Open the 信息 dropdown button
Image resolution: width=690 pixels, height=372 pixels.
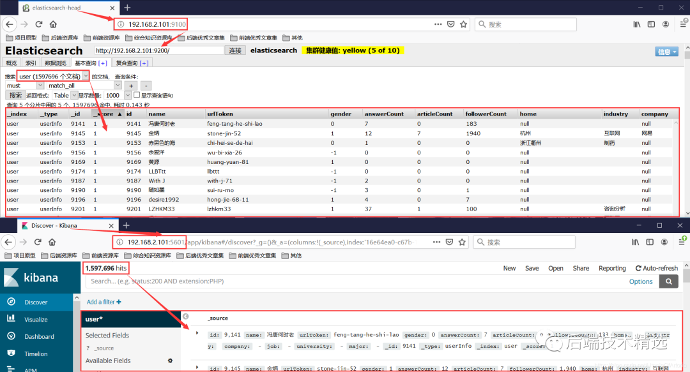tap(666, 52)
